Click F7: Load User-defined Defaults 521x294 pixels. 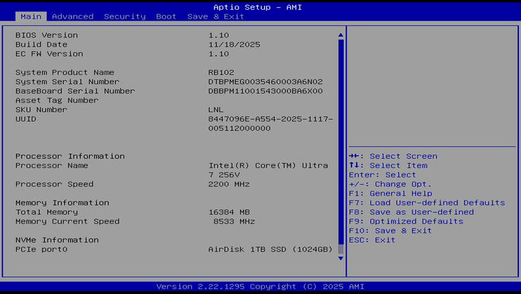click(x=427, y=203)
